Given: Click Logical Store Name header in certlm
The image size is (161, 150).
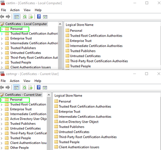Looking at the screenshot, I should 80,25.
